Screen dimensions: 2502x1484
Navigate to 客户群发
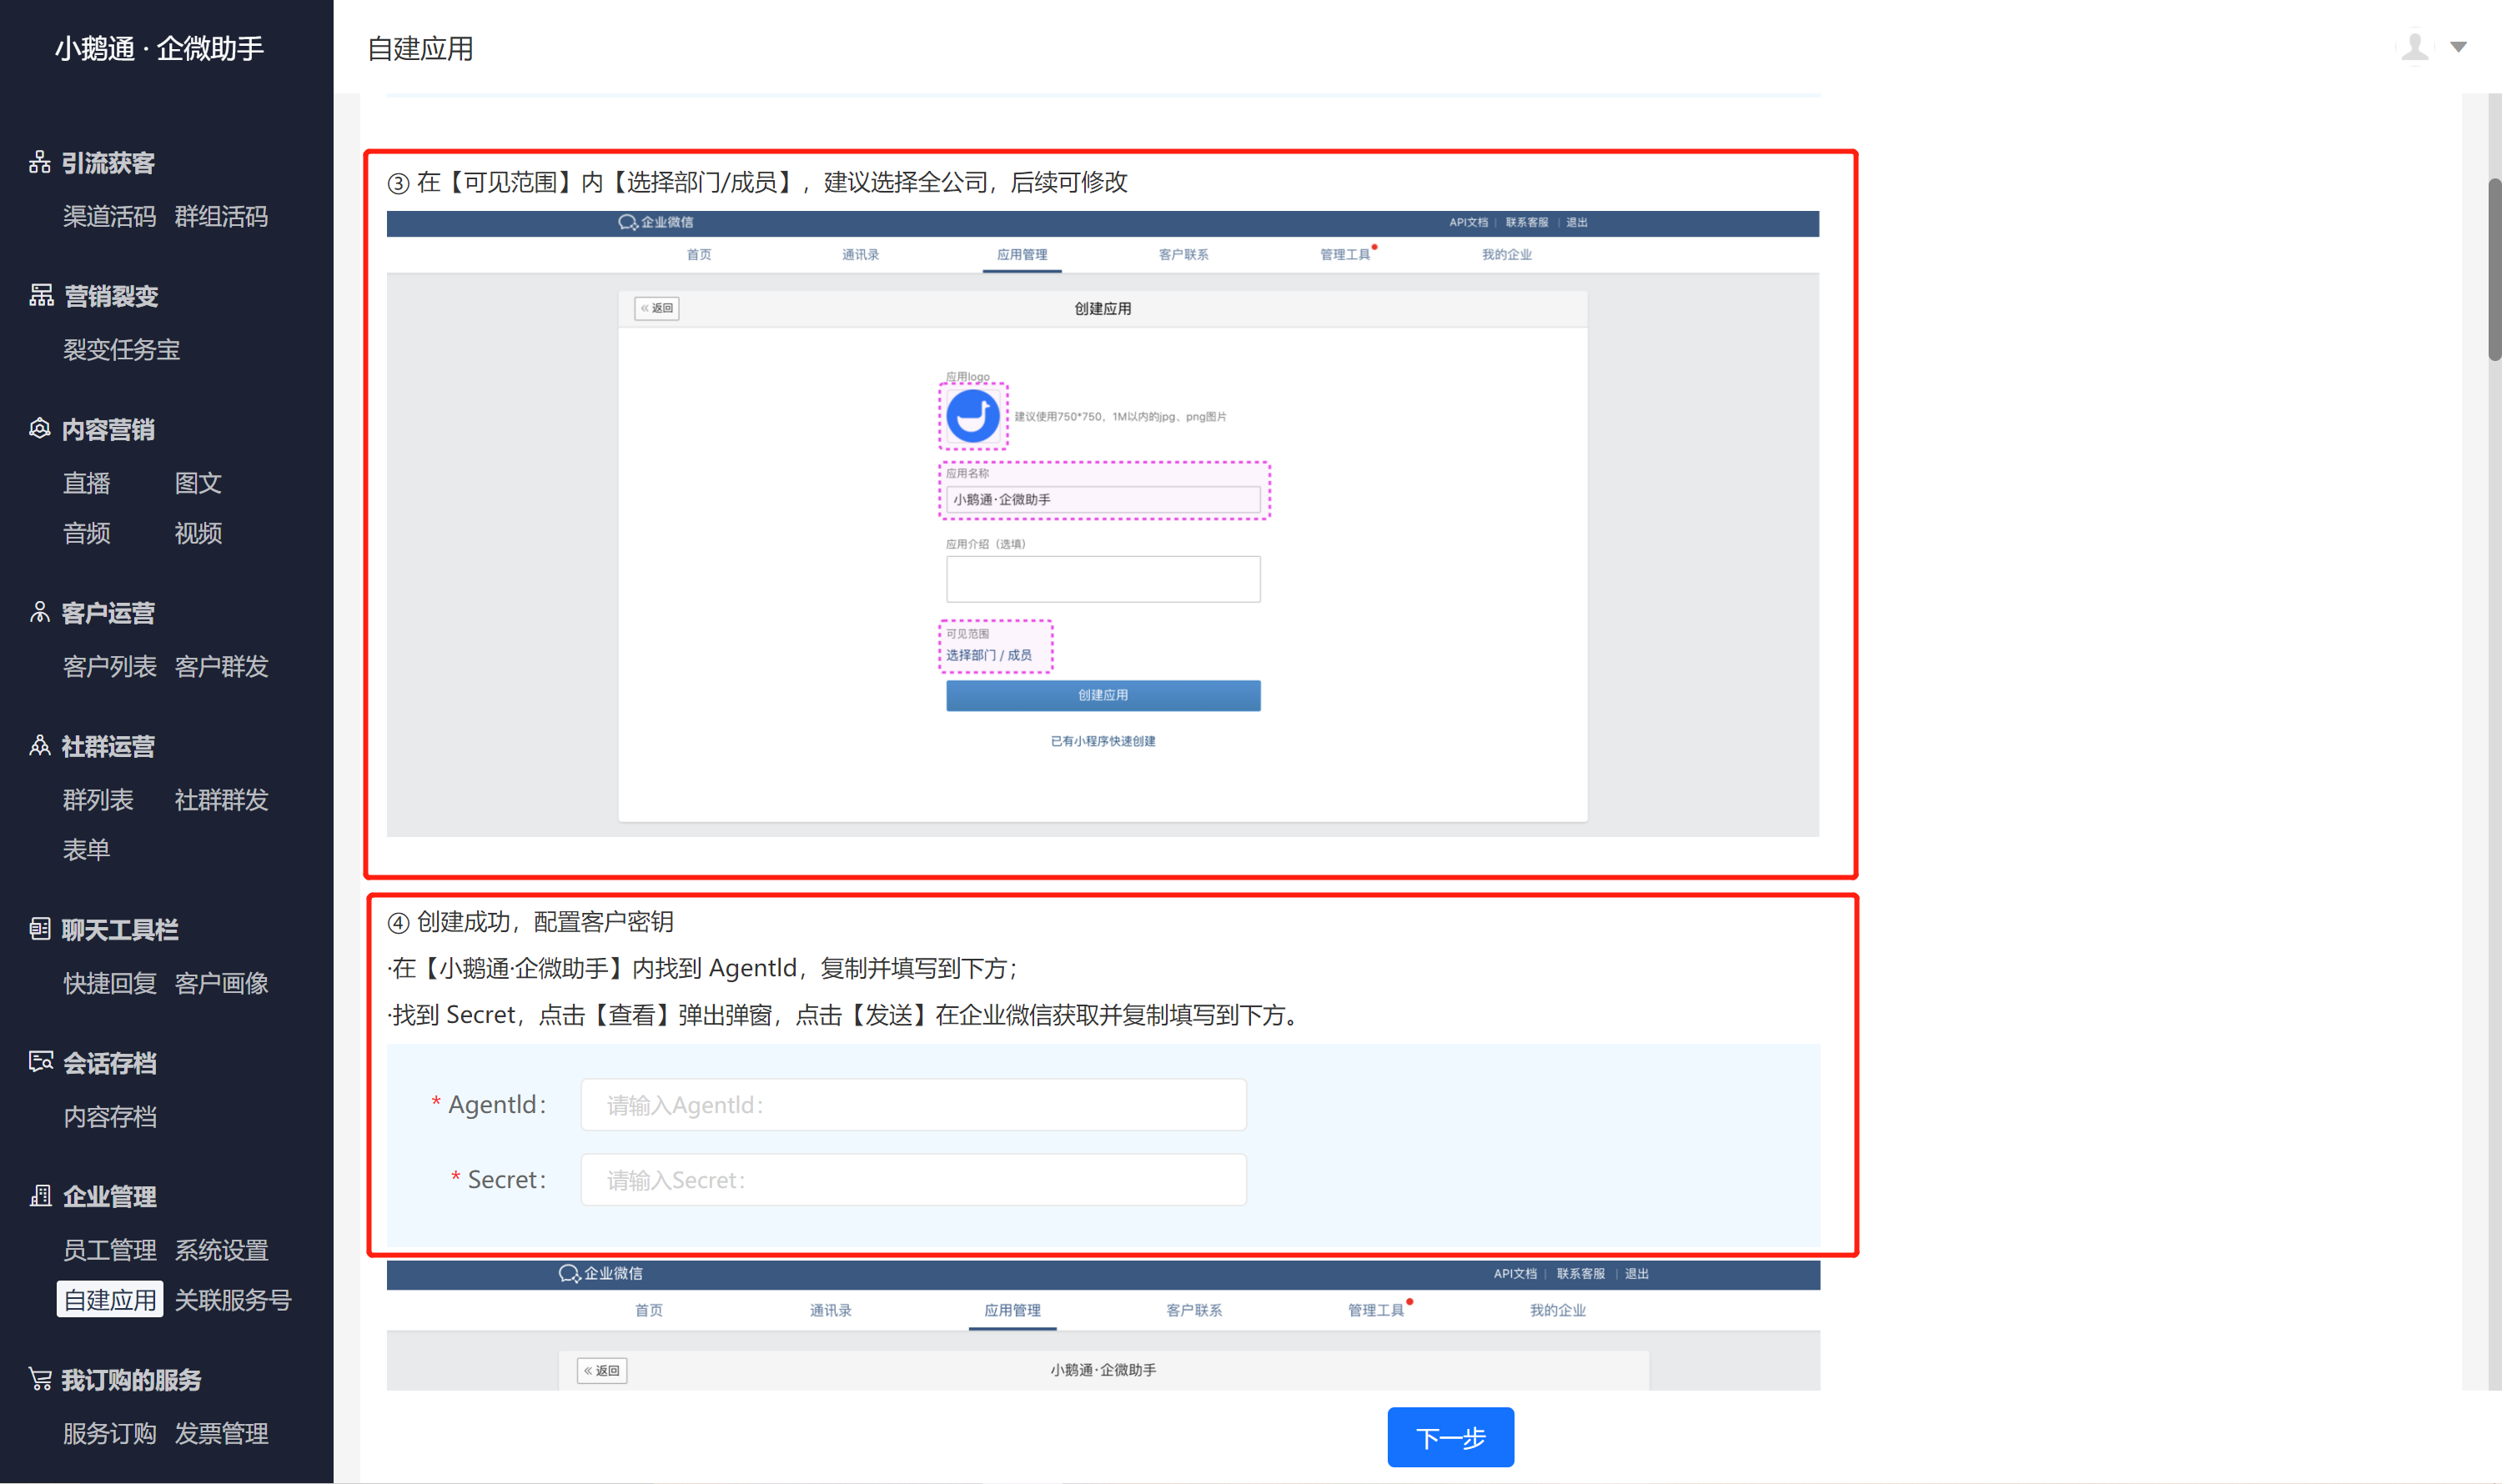[221, 666]
